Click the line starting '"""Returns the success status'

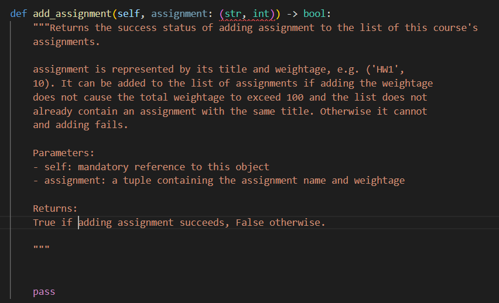point(255,27)
